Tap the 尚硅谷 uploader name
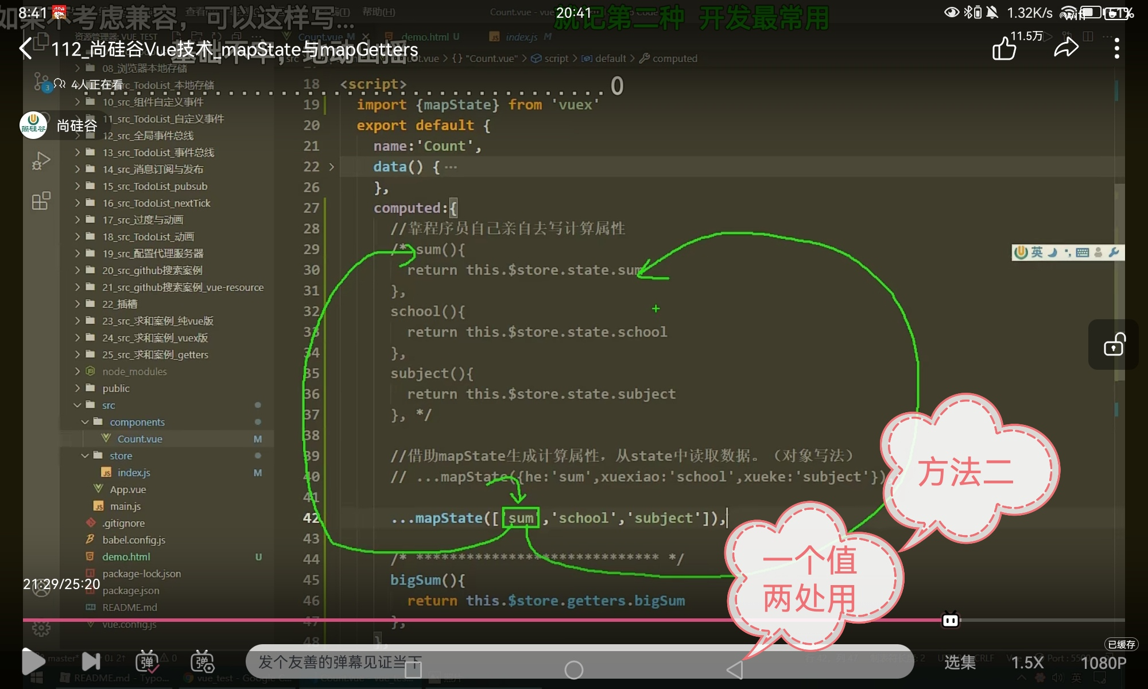Viewport: 1148px width, 689px height. (77, 126)
